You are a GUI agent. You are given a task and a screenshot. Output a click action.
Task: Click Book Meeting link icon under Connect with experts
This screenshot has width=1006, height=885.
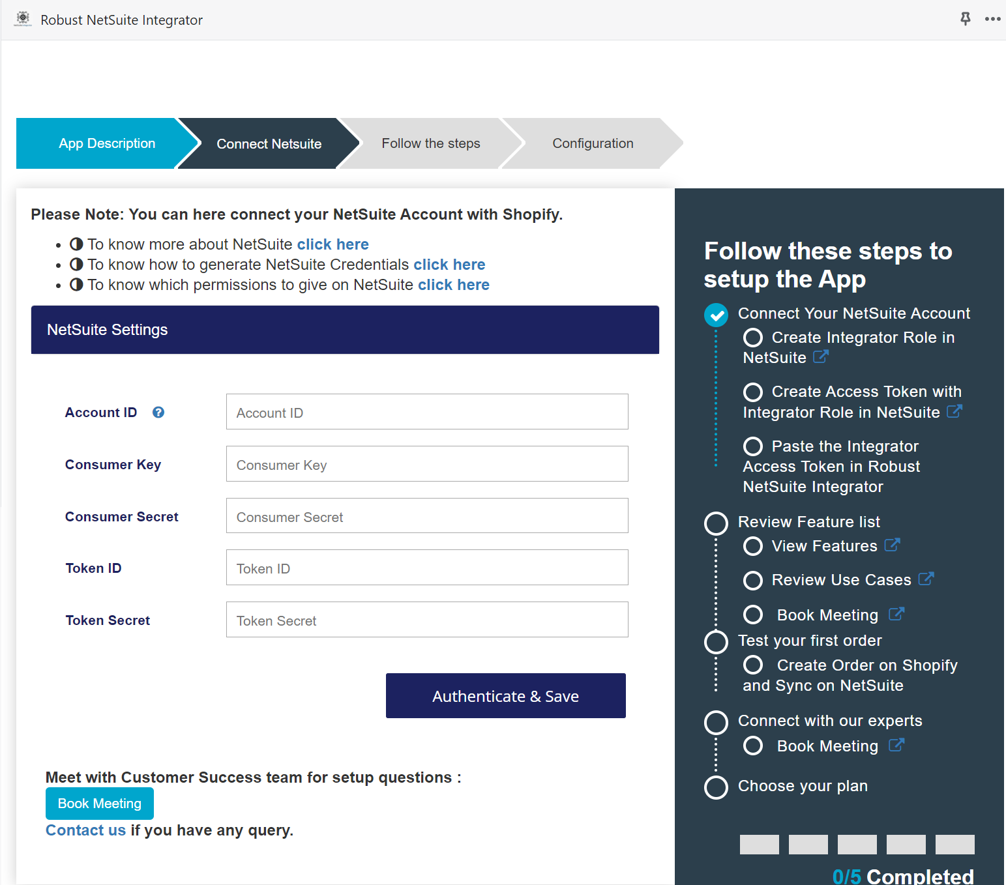pos(898,745)
